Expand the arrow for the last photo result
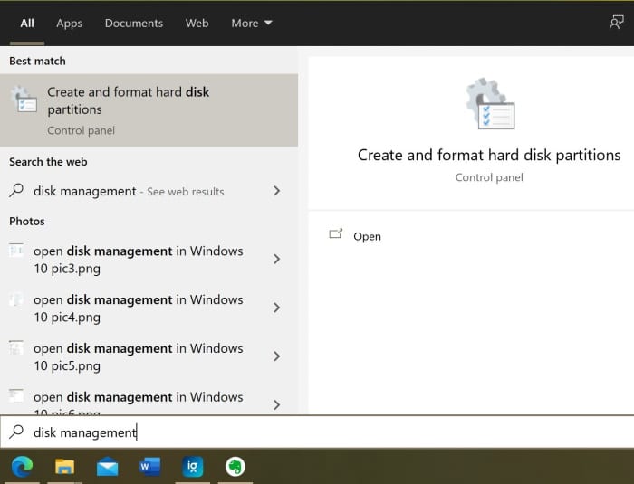This screenshot has height=484, width=634. pos(276,404)
